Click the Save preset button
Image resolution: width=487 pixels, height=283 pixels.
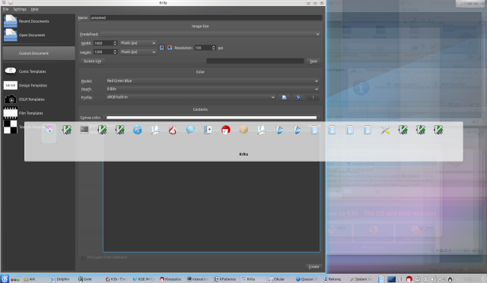tap(314, 61)
